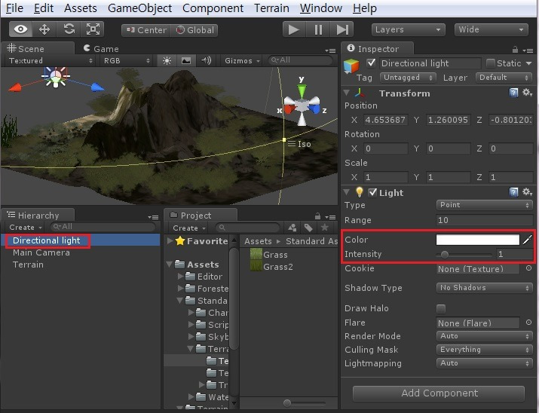Image resolution: width=539 pixels, height=413 pixels.
Task: Click the Inspector lock icon
Action: pos(515,50)
